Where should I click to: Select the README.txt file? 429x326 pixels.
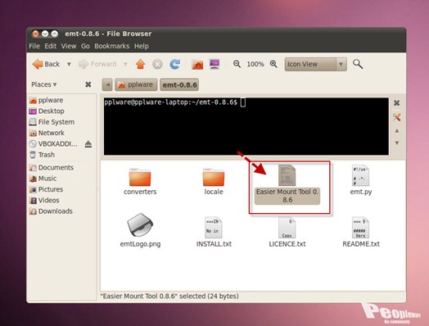(361, 232)
